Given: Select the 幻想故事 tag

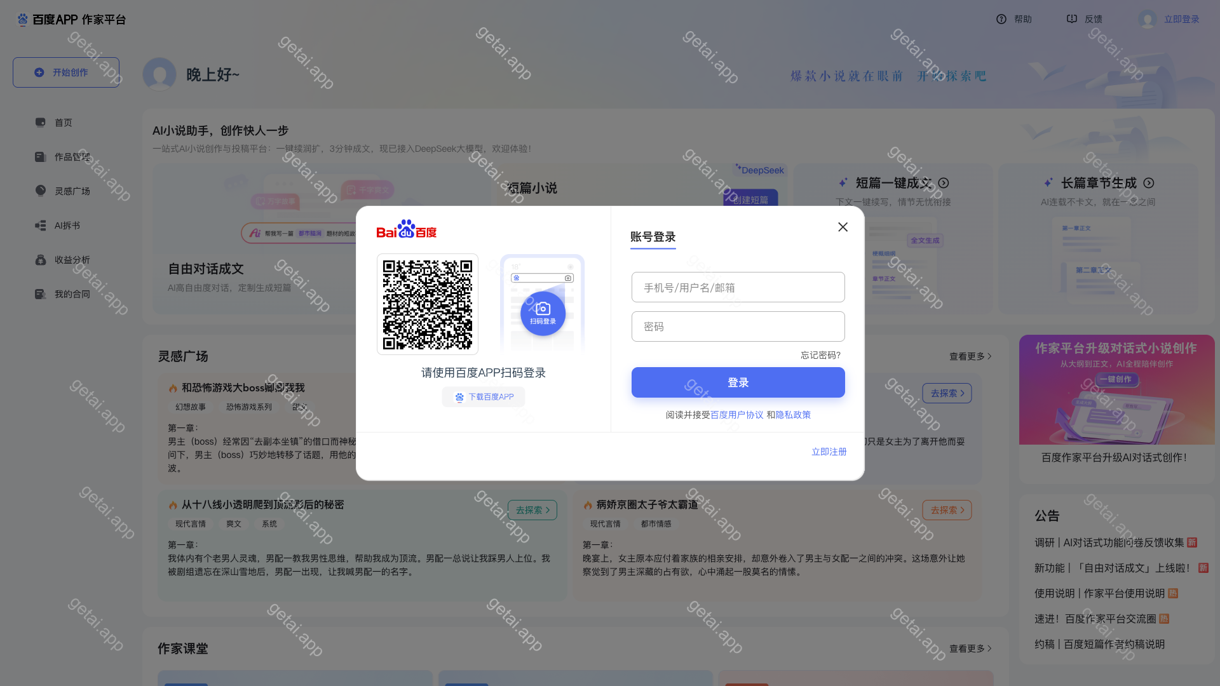Looking at the screenshot, I should (x=191, y=407).
